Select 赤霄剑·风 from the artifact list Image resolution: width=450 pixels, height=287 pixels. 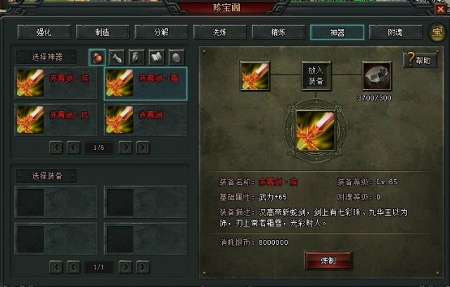[x=56, y=120]
